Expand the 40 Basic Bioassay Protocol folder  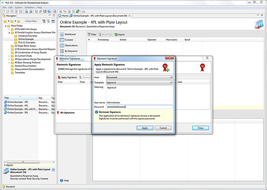point(9,63)
